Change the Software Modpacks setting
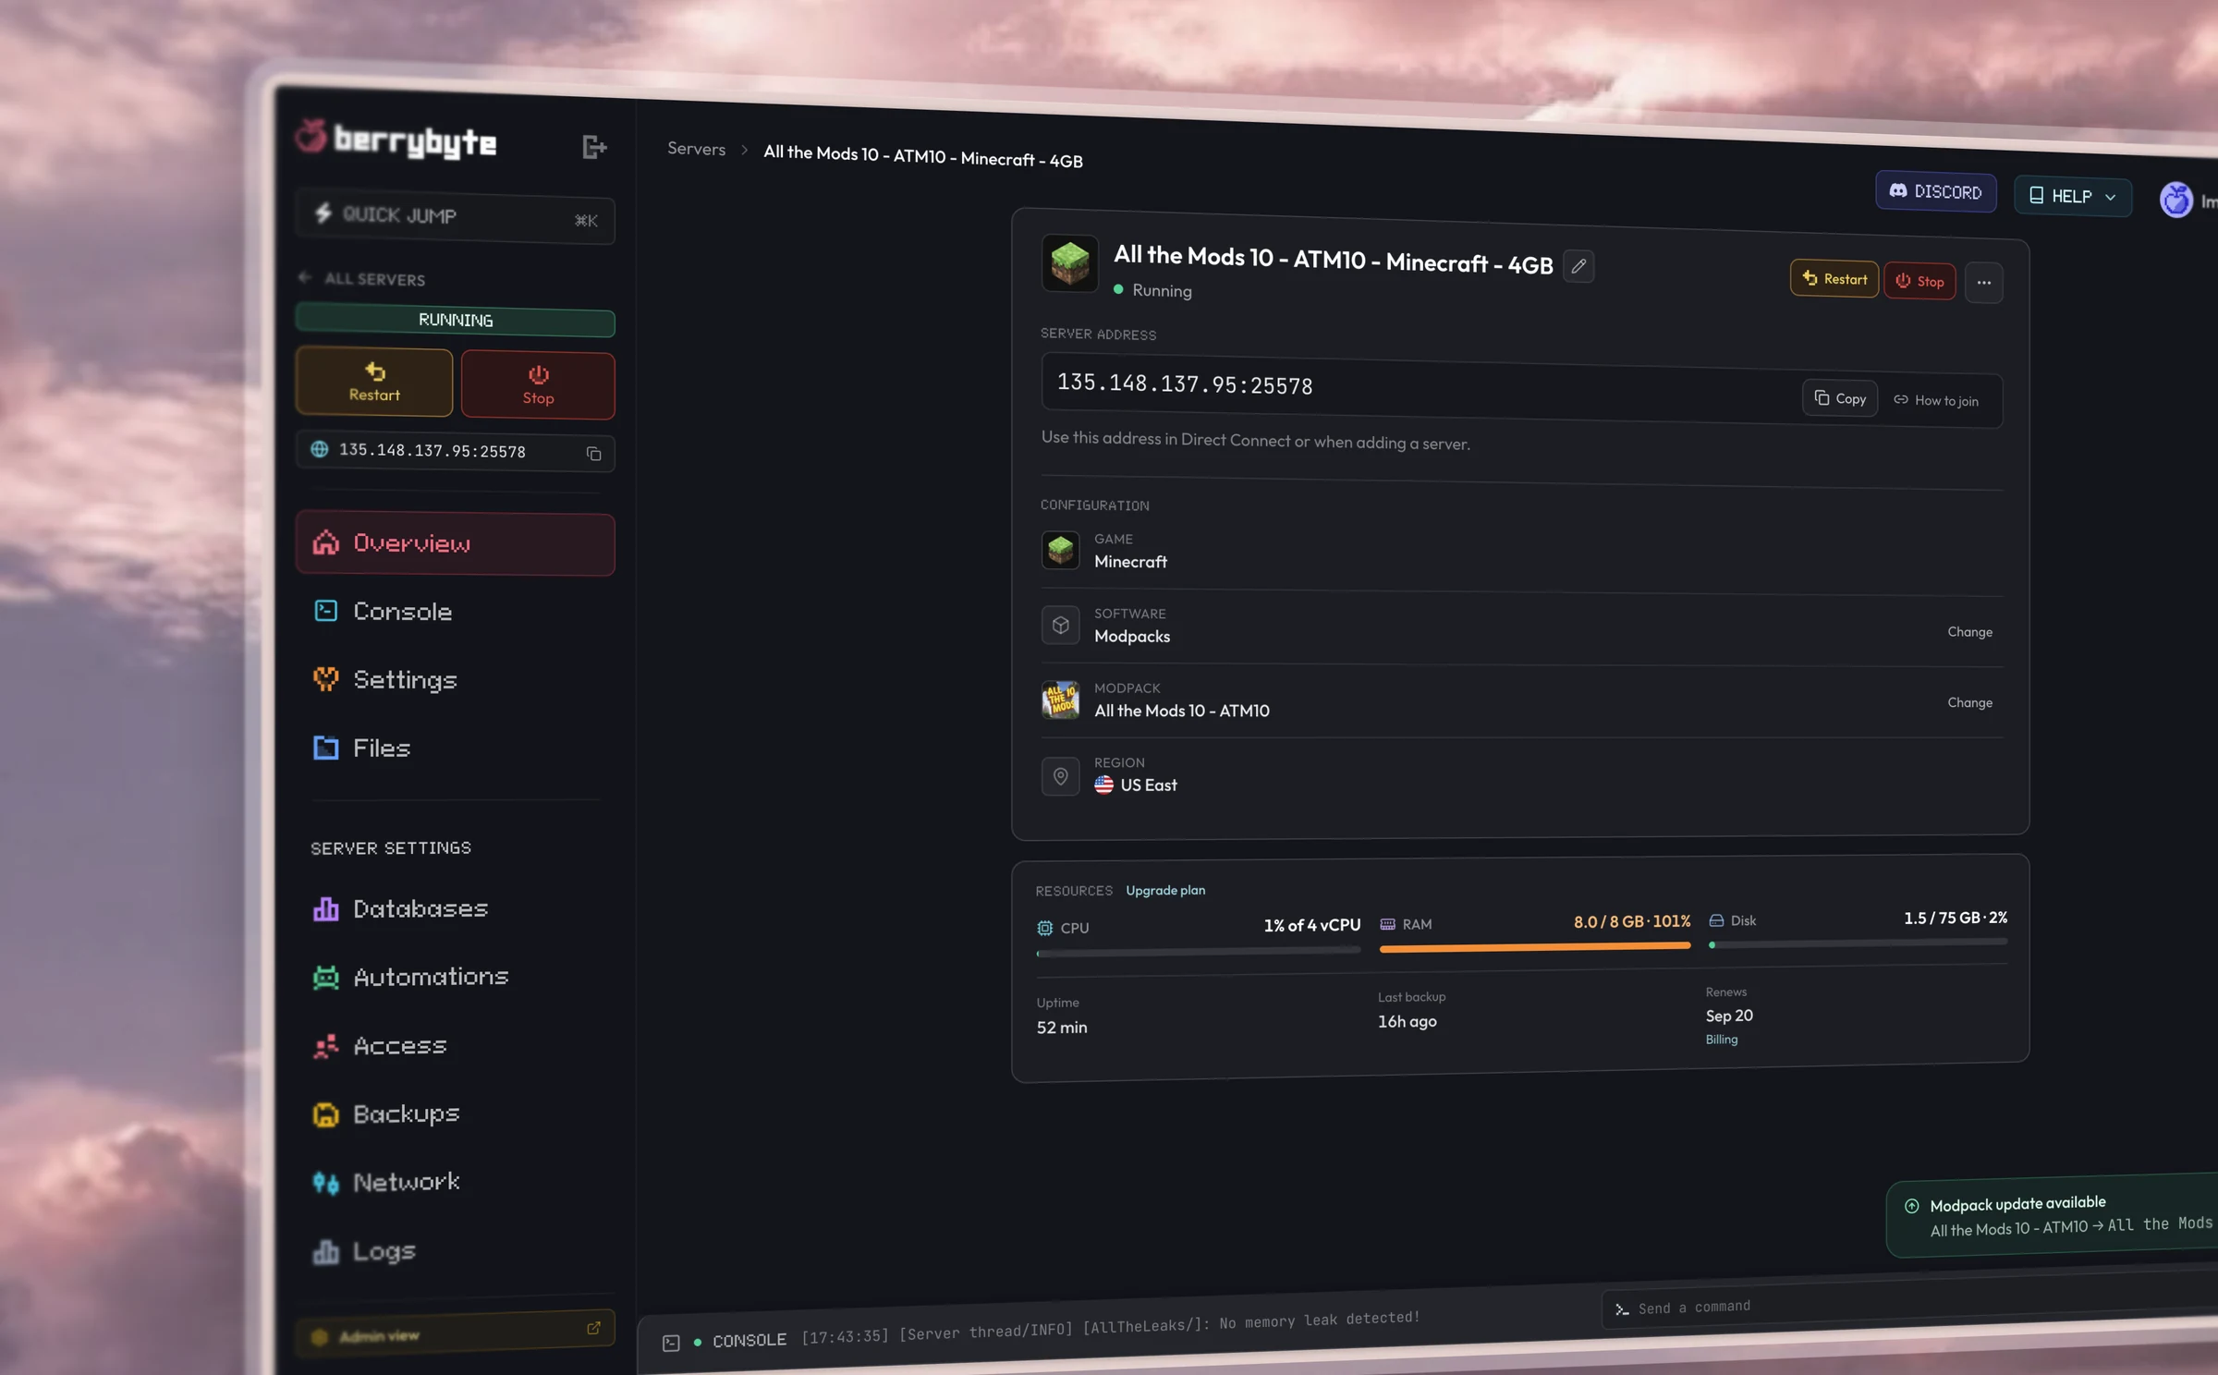Viewport: 2218px width, 1375px height. (1969, 632)
